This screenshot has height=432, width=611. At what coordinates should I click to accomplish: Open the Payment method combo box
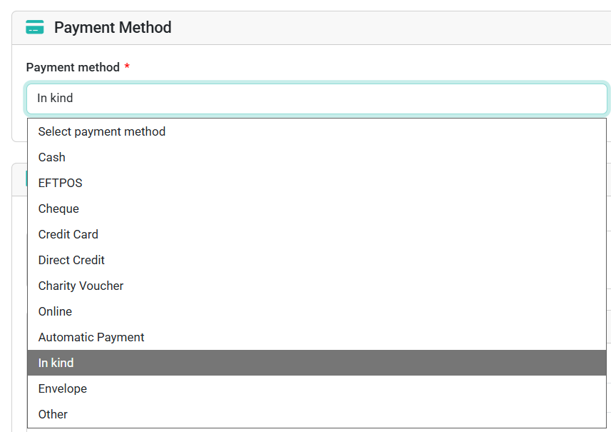coord(317,99)
